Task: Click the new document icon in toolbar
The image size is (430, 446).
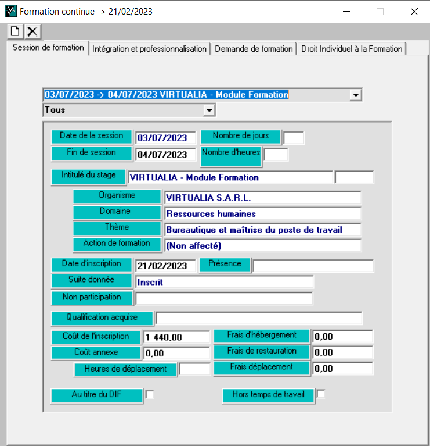Action: (x=16, y=32)
